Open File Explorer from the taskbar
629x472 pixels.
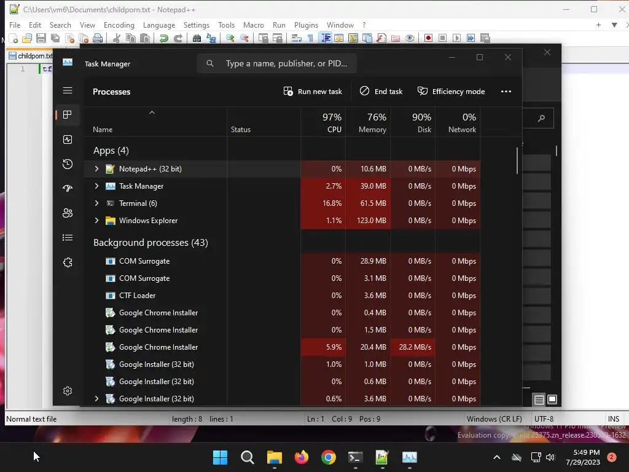coord(275,457)
